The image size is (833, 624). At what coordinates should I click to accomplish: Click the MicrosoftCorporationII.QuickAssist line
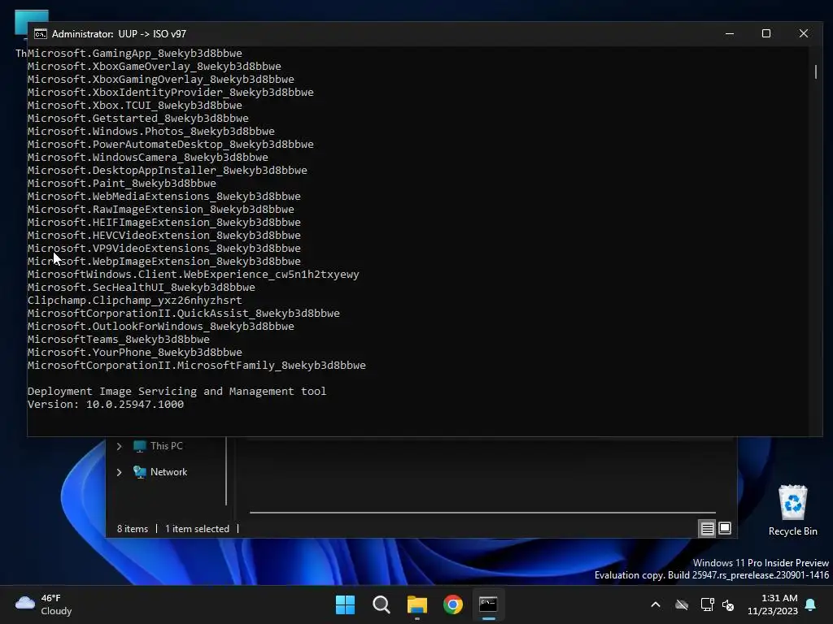(x=184, y=314)
